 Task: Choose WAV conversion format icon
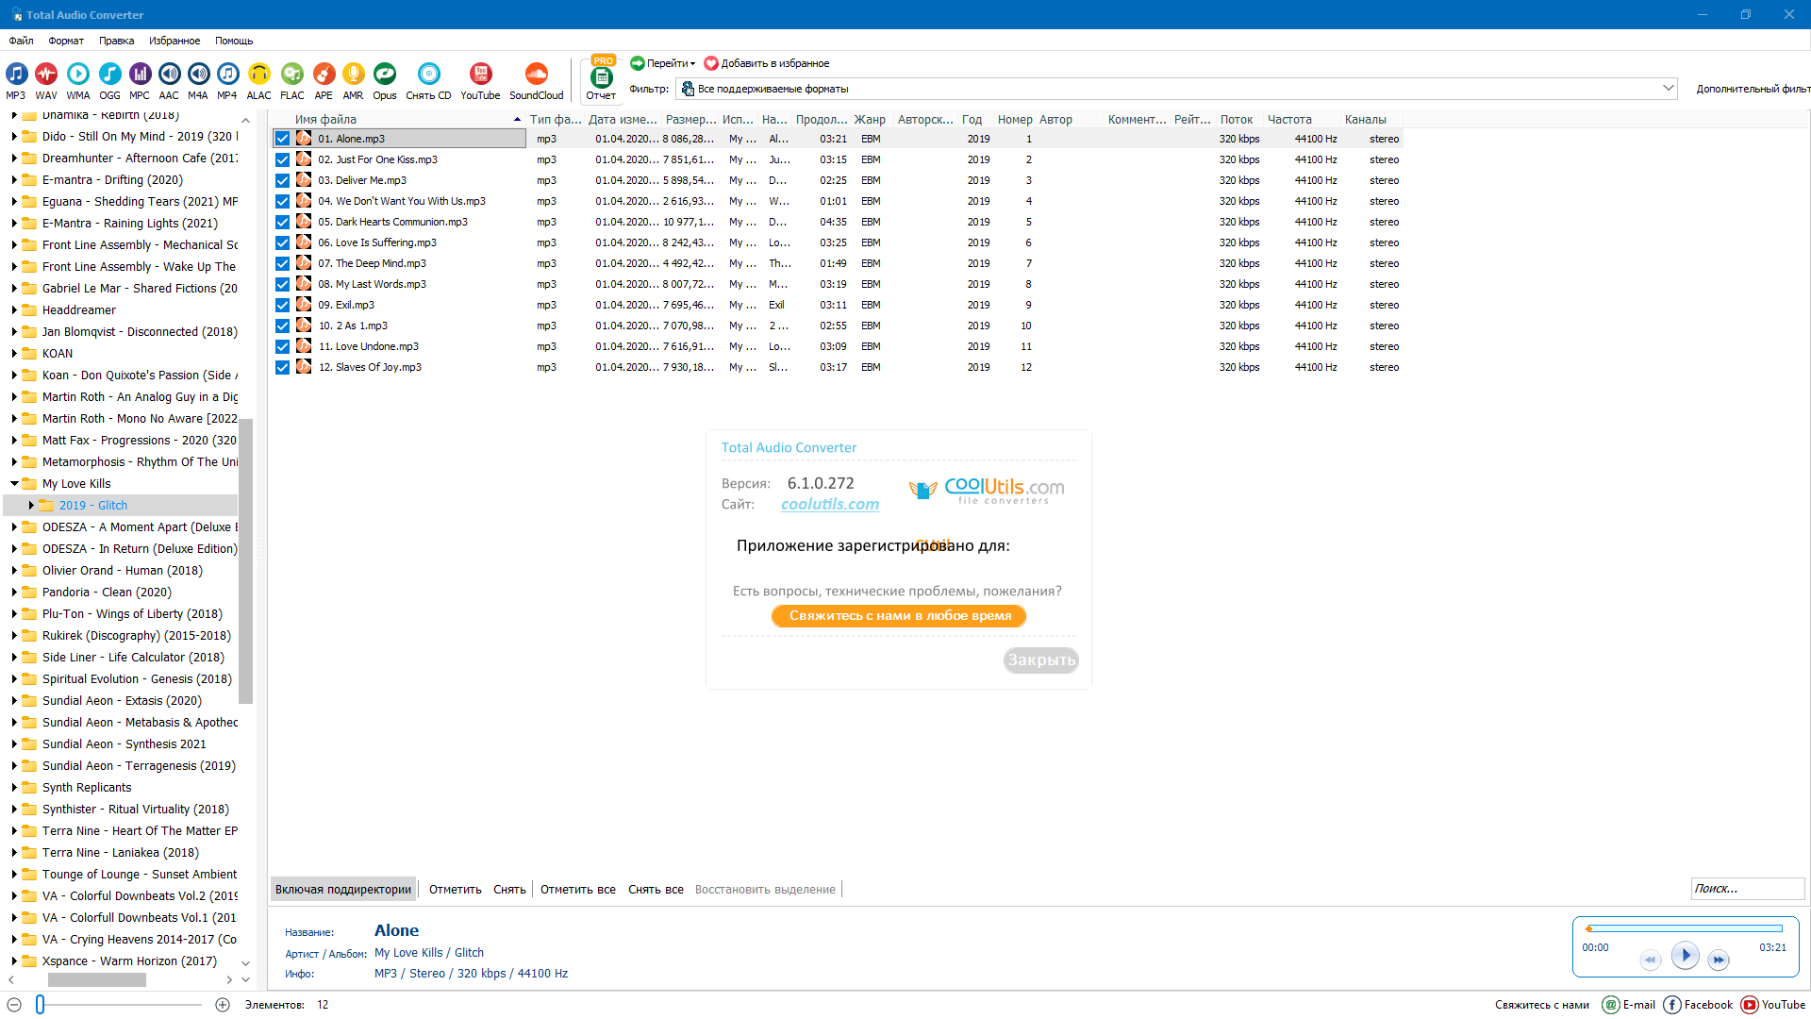(x=46, y=75)
